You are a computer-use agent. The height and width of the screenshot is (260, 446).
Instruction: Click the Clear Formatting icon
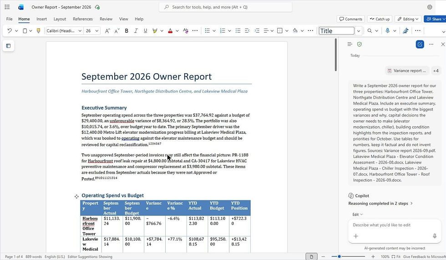pos(186,31)
